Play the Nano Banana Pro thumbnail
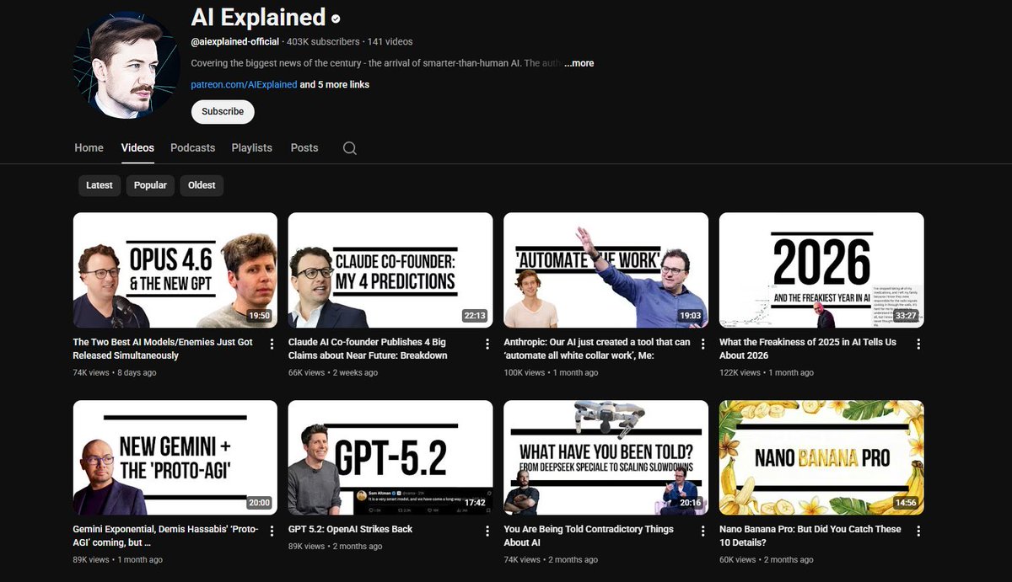Image resolution: width=1012 pixels, height=582 pixels. click(x=821, y=457)
